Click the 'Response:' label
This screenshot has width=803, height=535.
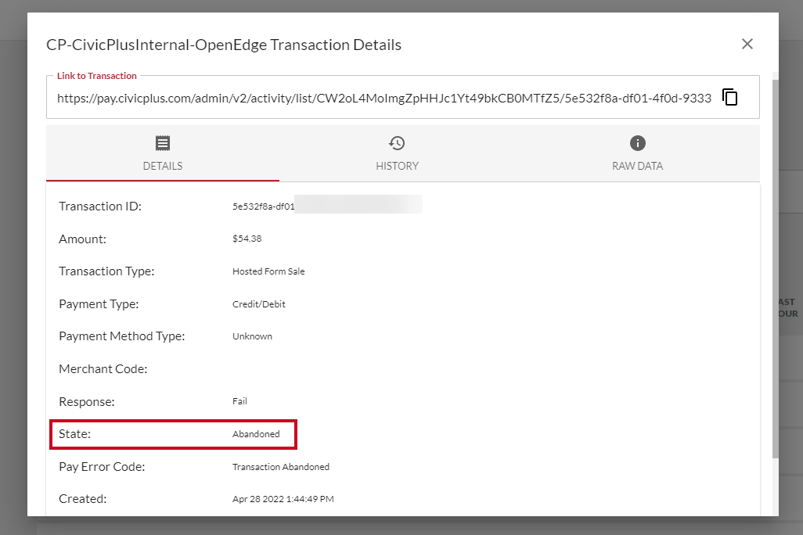[87, 402]
